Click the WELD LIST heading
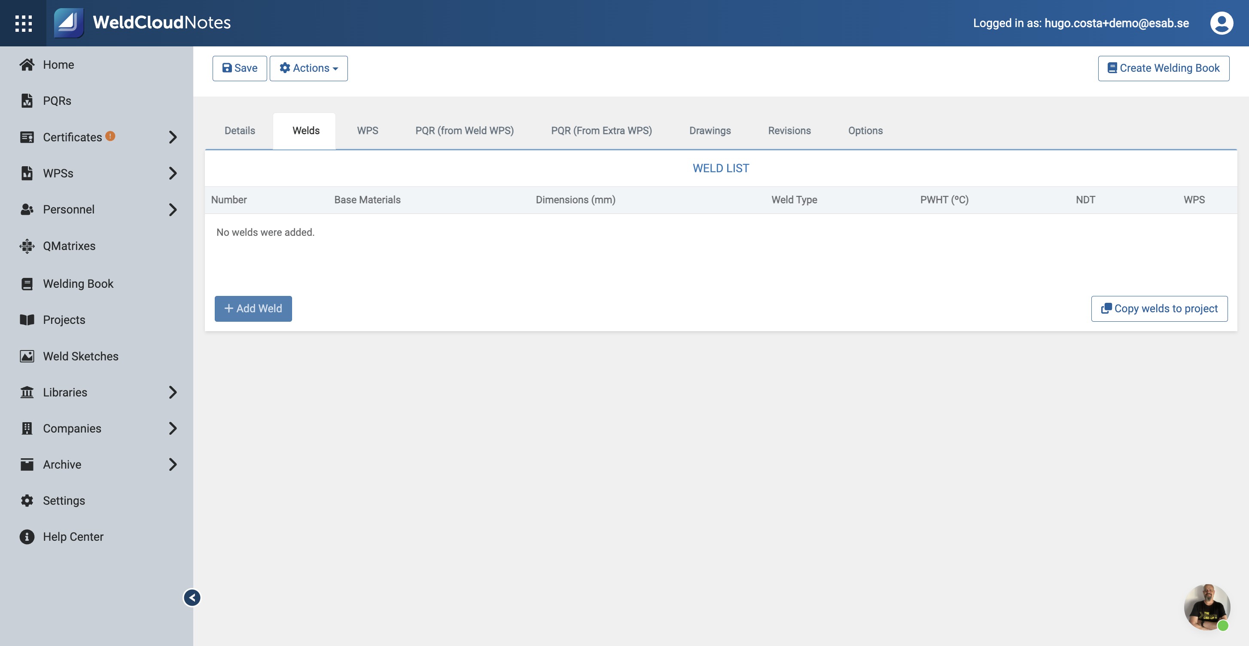 [721, 168]
